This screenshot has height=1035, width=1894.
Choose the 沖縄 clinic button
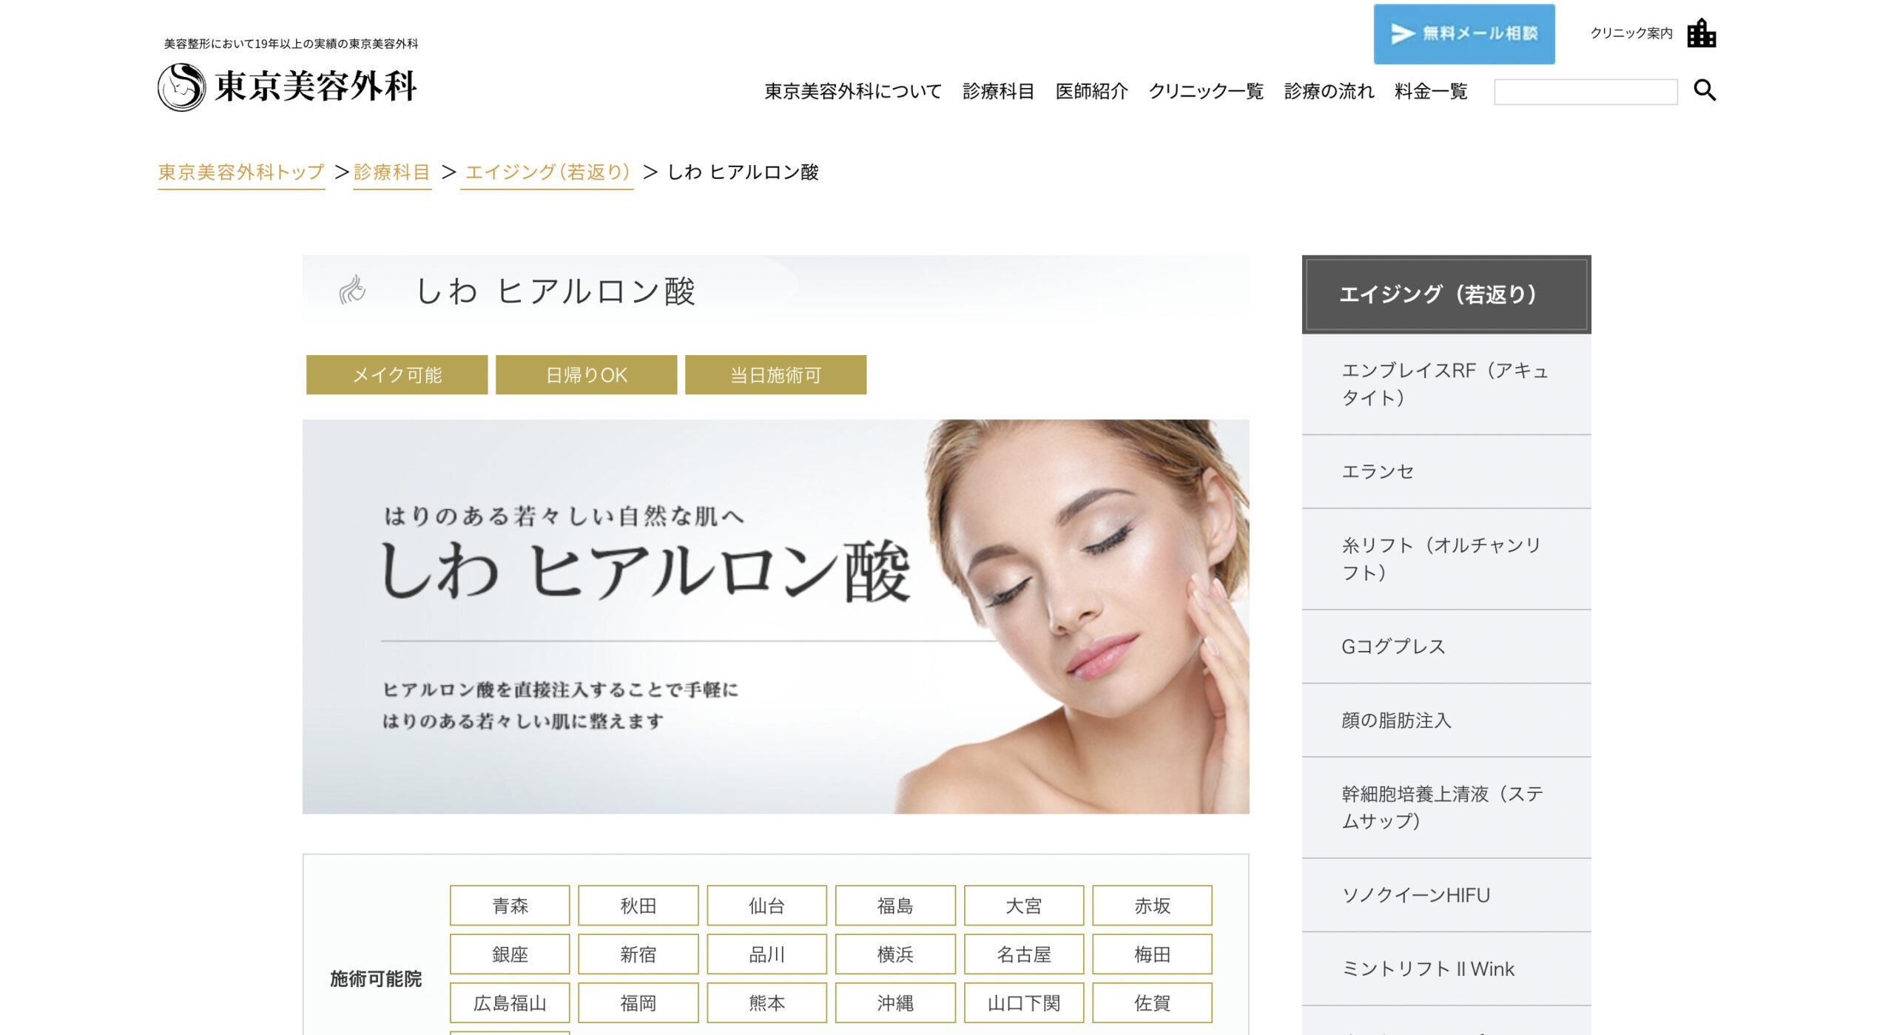(895, 1003)
